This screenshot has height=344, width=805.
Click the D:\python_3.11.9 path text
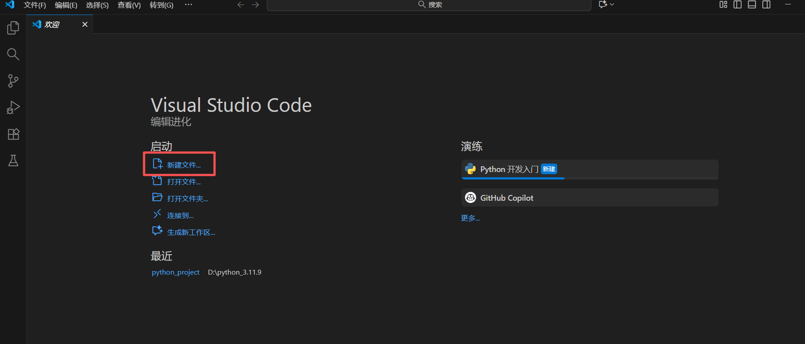tap(234, 272)
